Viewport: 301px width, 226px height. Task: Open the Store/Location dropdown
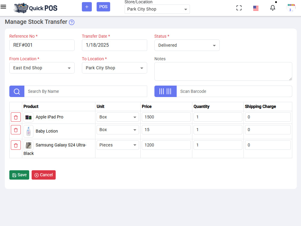click(x=157, y=9)
